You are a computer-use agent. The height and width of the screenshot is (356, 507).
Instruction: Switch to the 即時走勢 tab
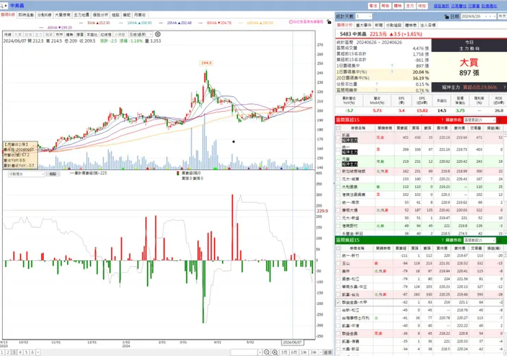(x=26, y=15)
